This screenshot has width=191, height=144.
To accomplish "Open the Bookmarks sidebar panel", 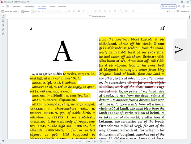I will tap(3, 21).
